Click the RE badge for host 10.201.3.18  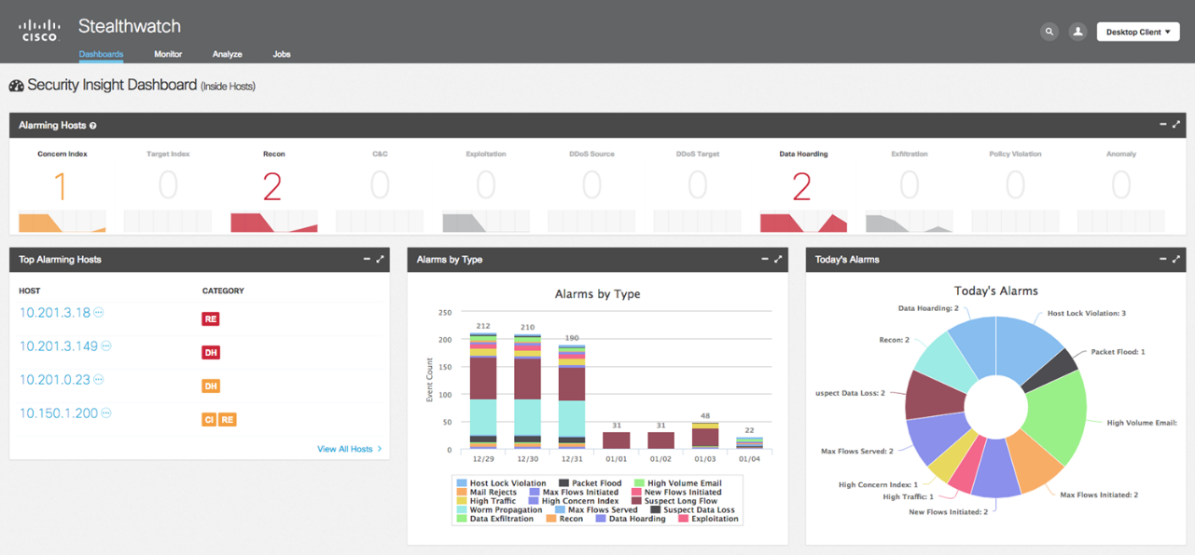point(211,319)
